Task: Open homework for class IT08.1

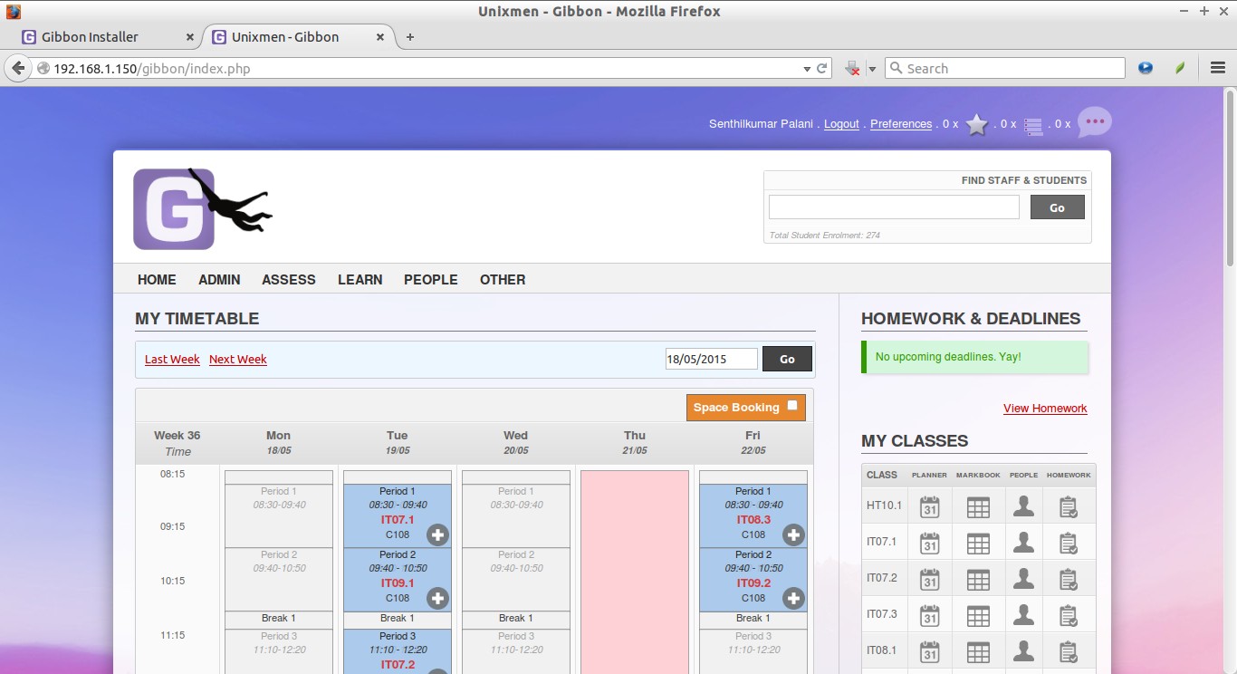Action: 1069,651
